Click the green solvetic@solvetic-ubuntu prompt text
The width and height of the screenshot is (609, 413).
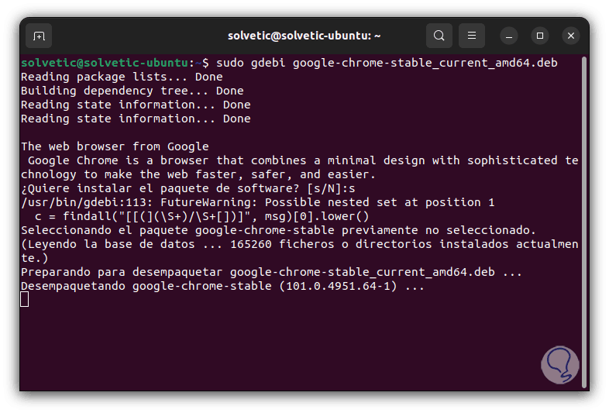tap(105, 63)
